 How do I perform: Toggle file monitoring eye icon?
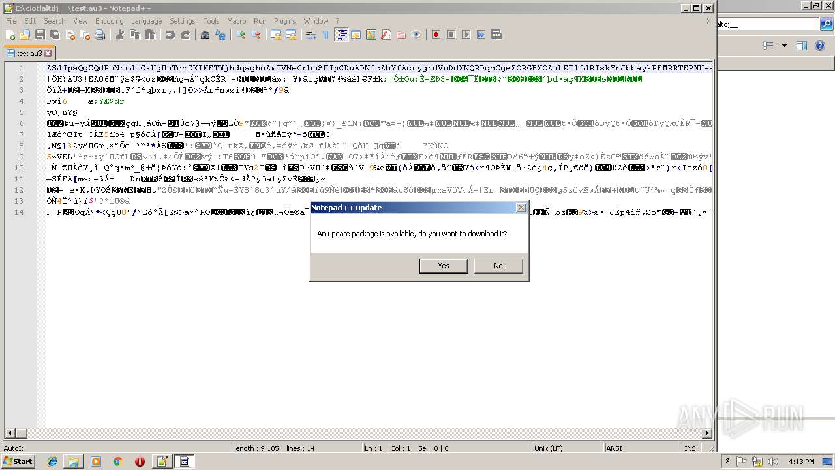(416, 35)
